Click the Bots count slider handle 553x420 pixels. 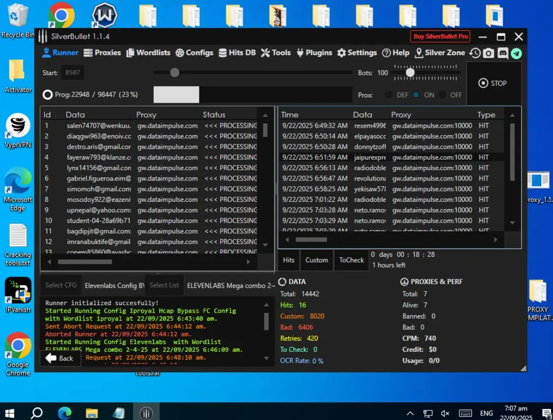[410, 72]
